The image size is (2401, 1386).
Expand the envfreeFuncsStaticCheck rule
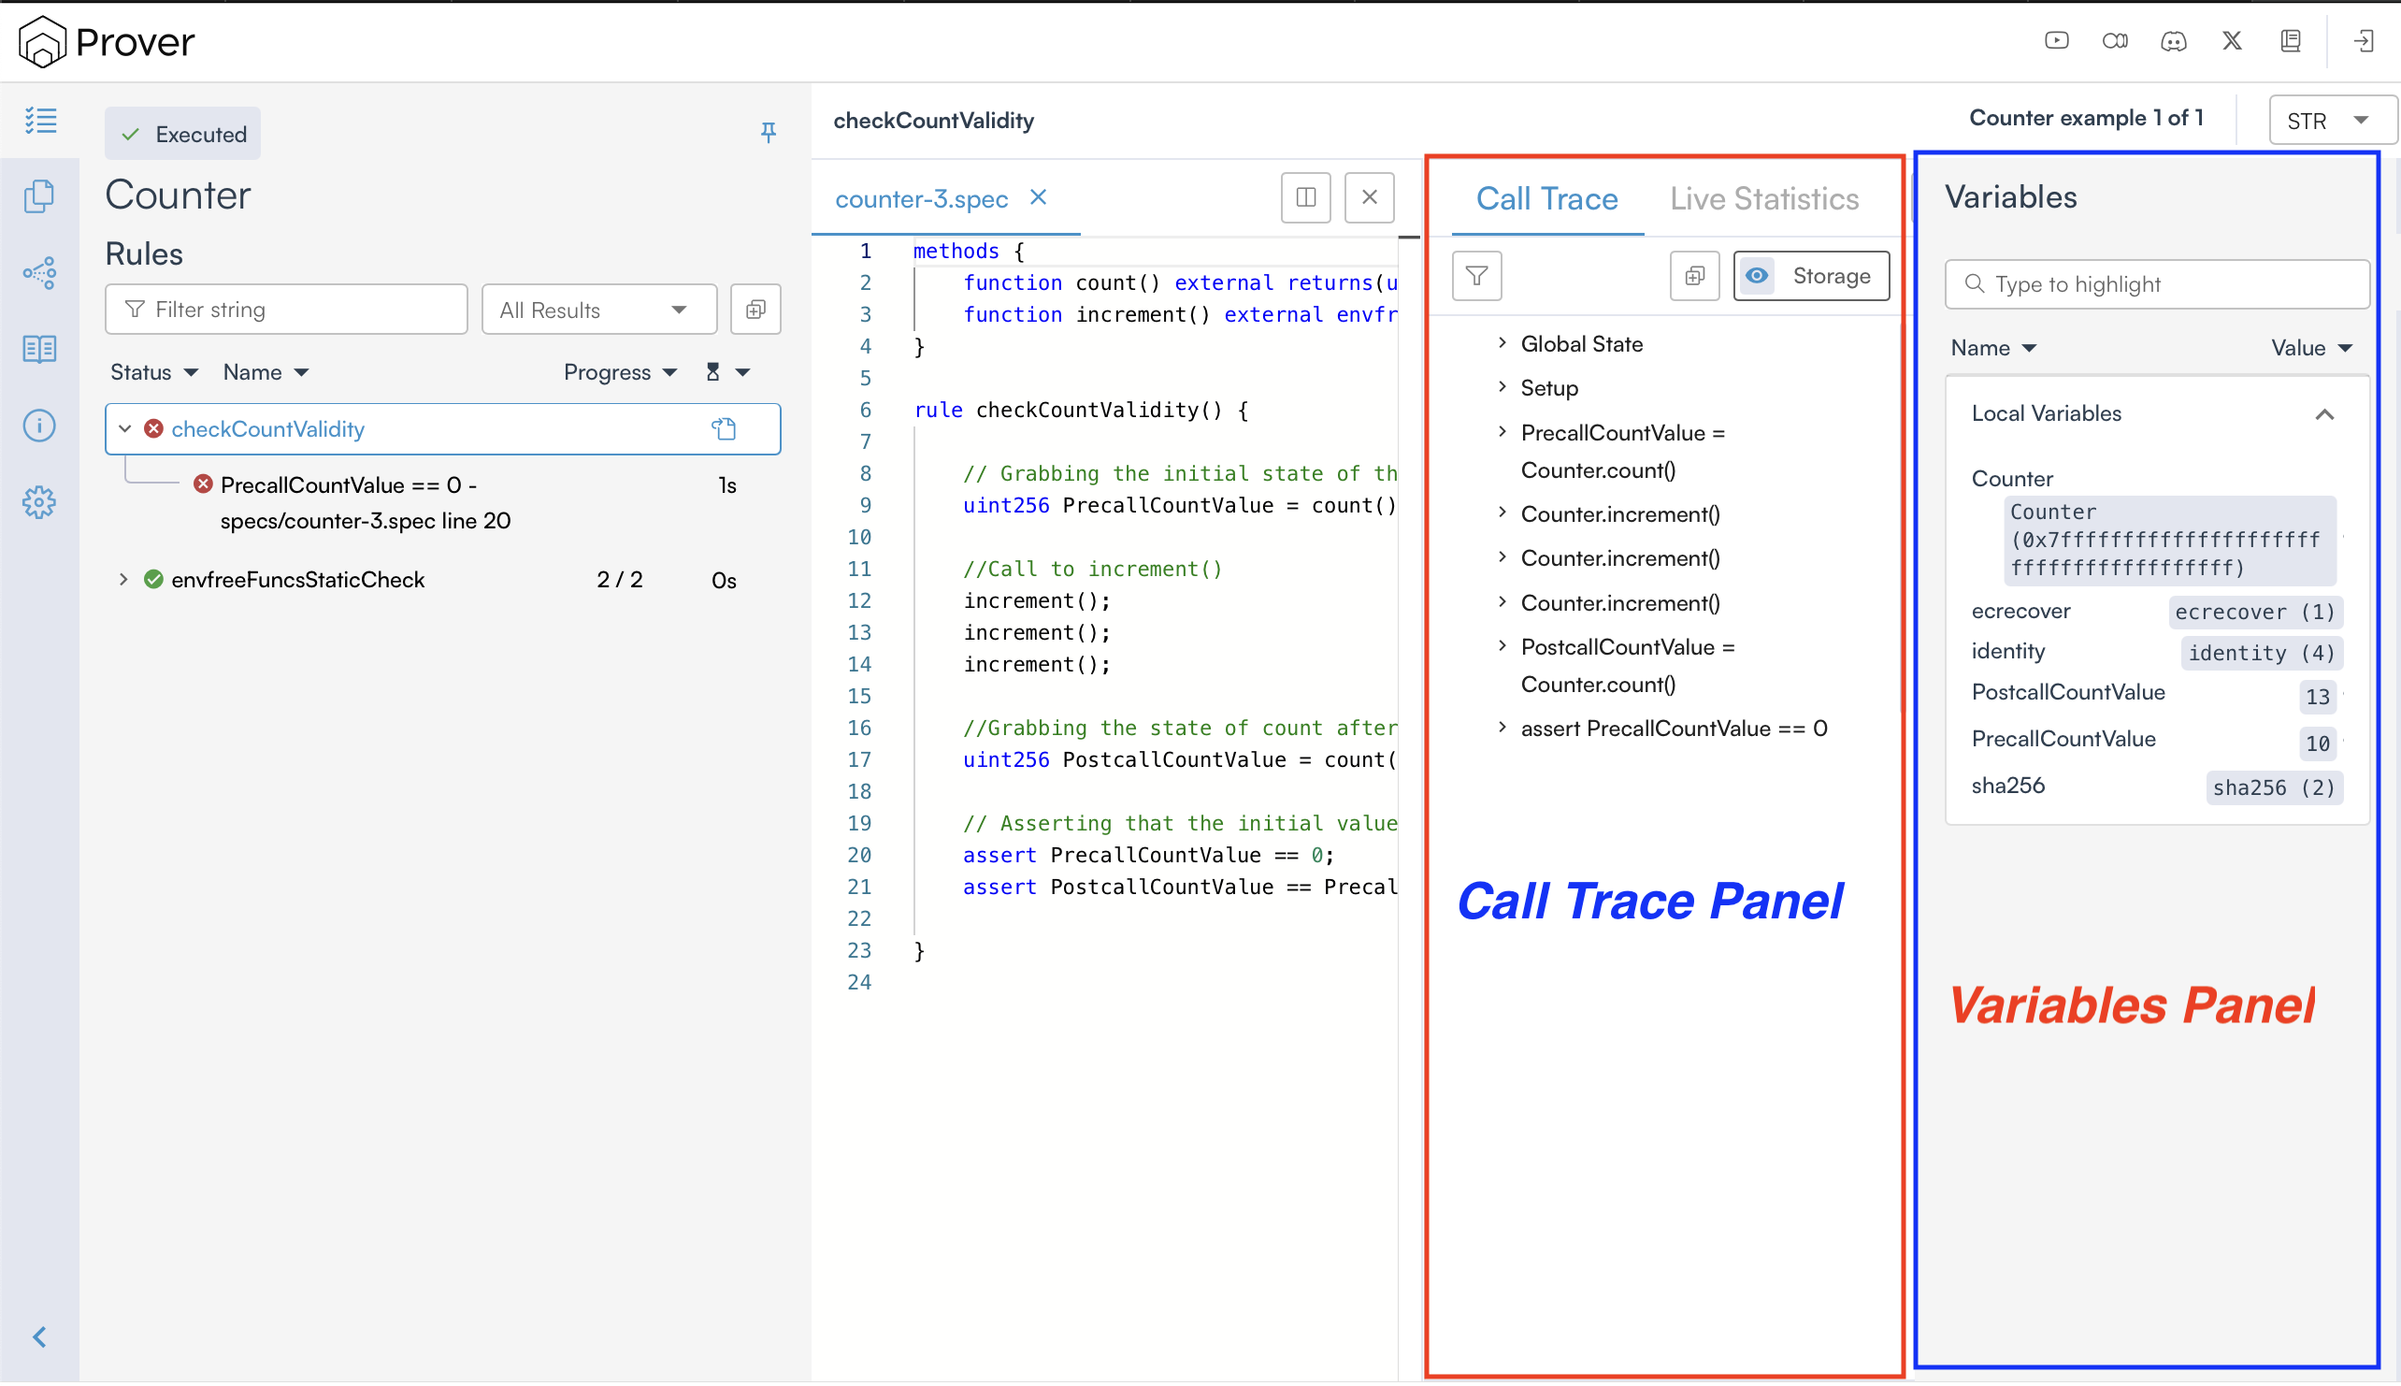point(122,579)
